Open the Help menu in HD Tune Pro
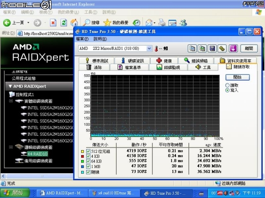This screenshot has width=265, height=198. (100, 39)
